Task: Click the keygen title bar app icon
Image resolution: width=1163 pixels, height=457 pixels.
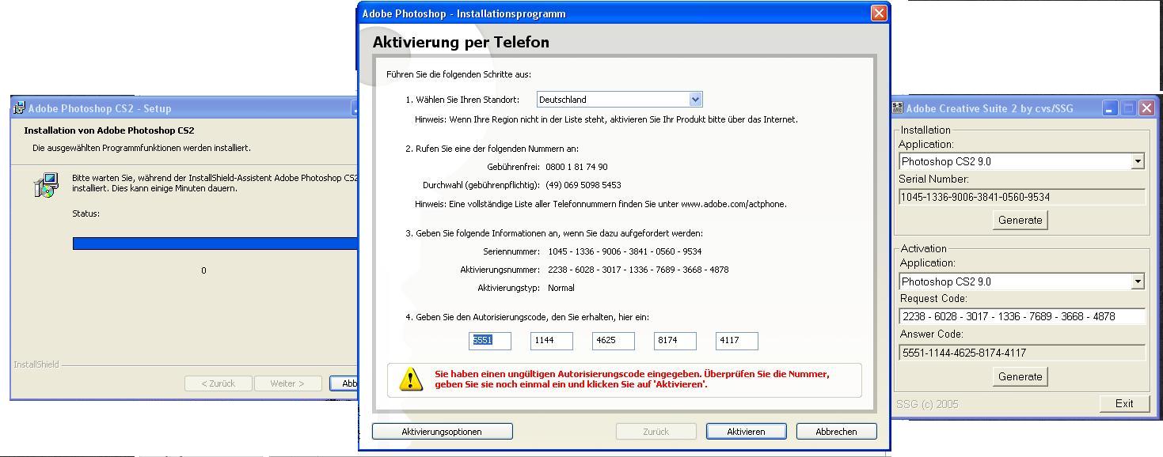Action: 898,108
